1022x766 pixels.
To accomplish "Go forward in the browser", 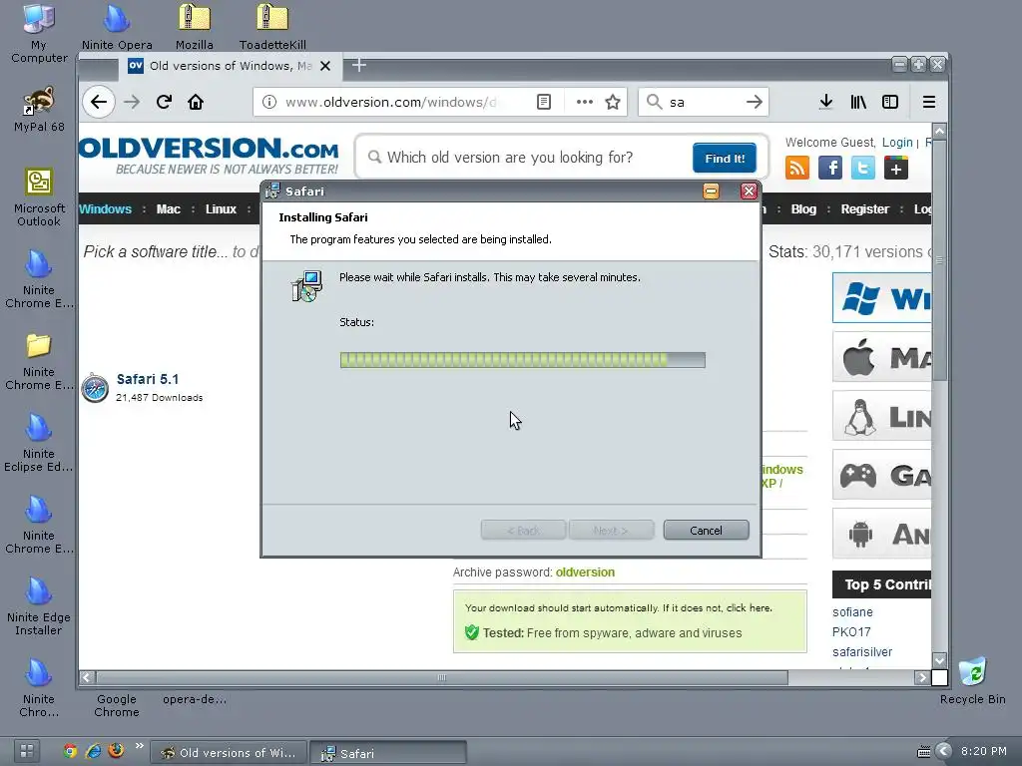I will click(x=132, y=102).
